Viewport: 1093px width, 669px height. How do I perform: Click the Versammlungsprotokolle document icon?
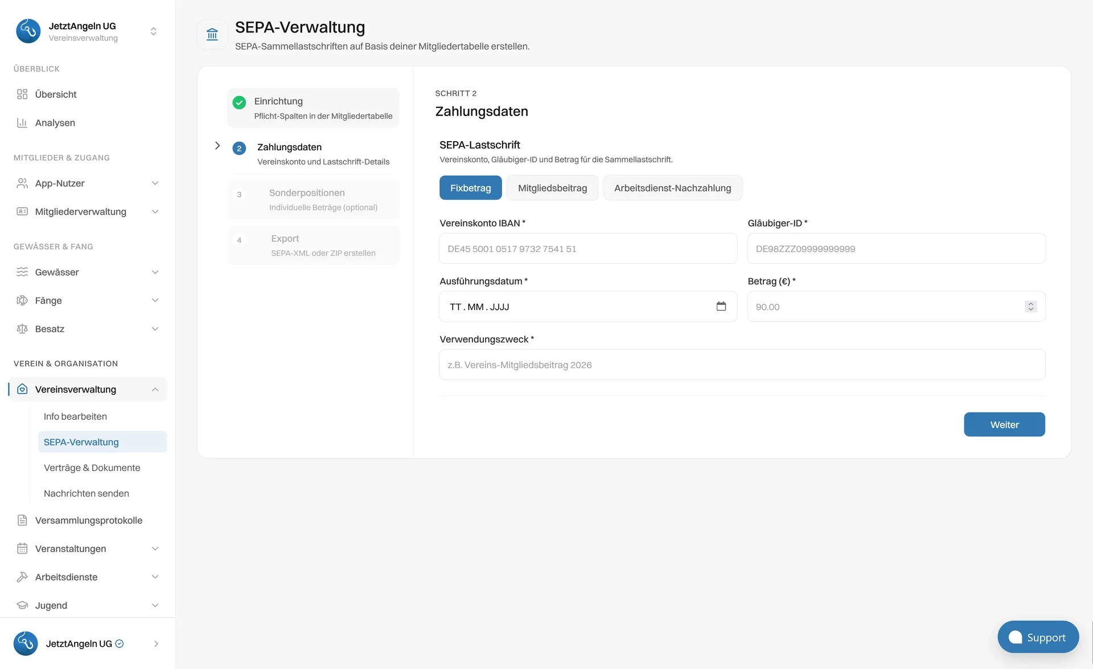(22, 521)
